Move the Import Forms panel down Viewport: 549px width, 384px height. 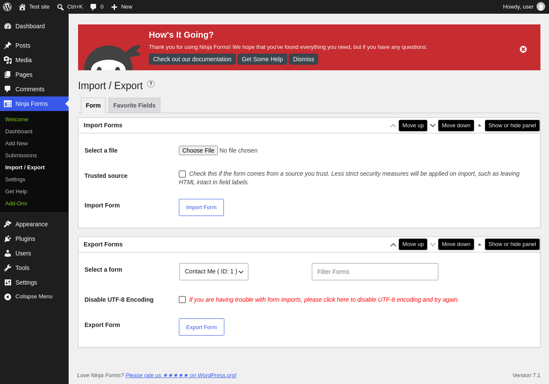(433, 126)
